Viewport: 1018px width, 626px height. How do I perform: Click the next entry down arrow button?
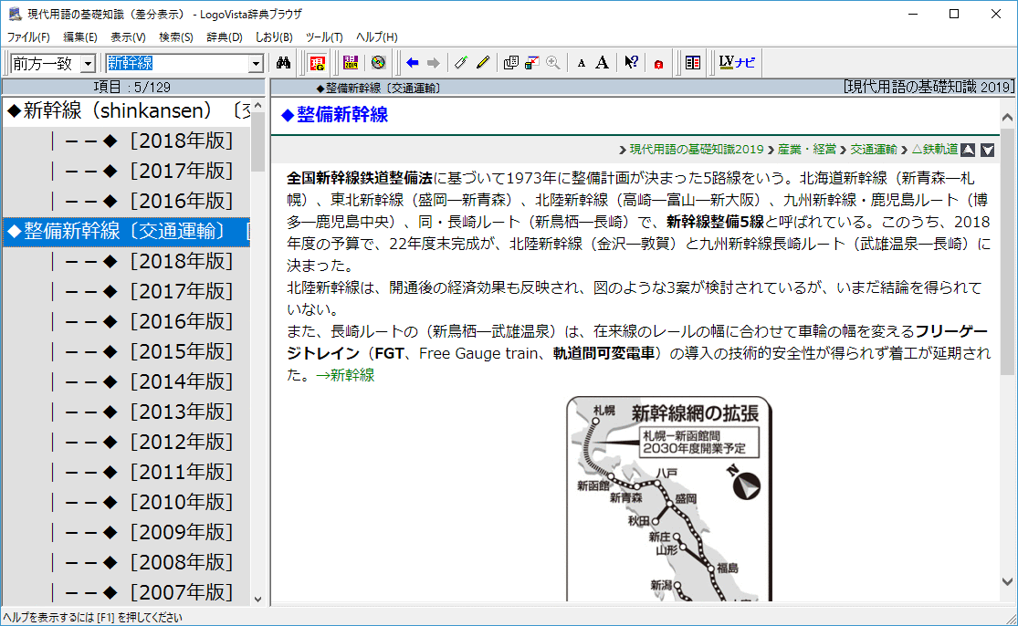pyautogui.click(x=987, y=150)
